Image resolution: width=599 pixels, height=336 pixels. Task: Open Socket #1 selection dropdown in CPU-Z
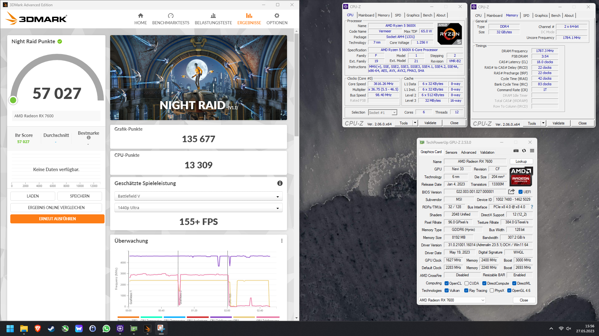tap(382, 113)
